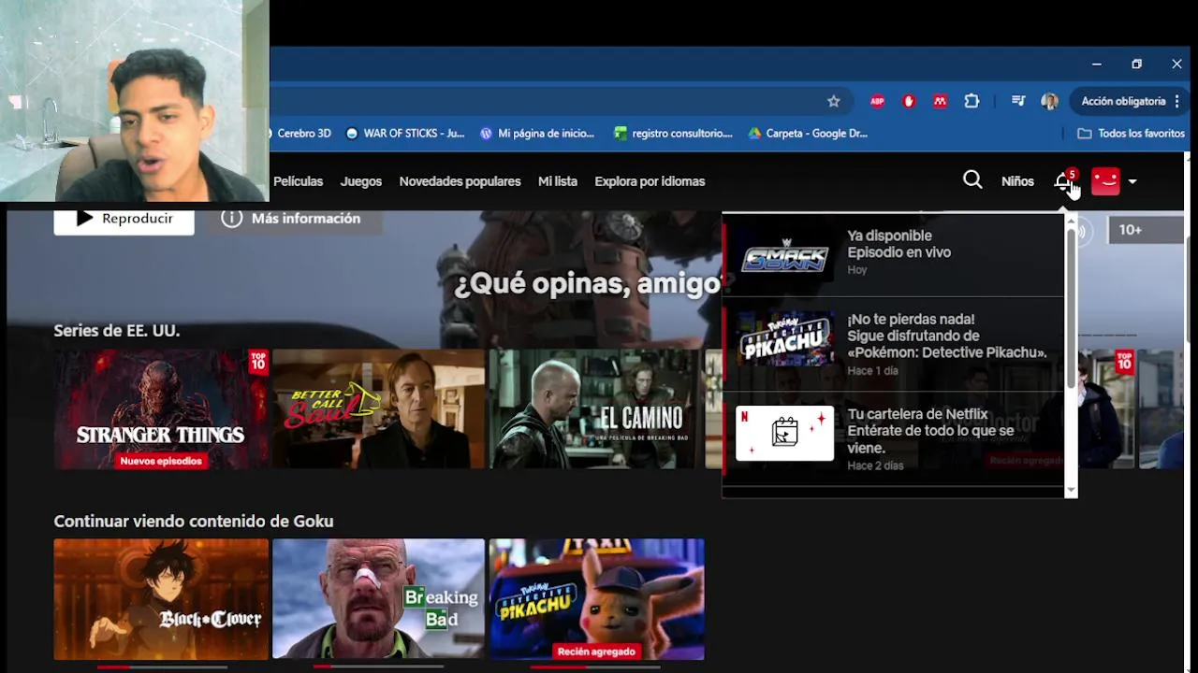Screen dimensions: 1198x673
Task: Click Detective Pikachu progress bar
Action: coord(596,667)
